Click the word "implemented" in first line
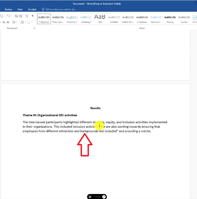This screenshot has width=197, height=199. (158, 122)
